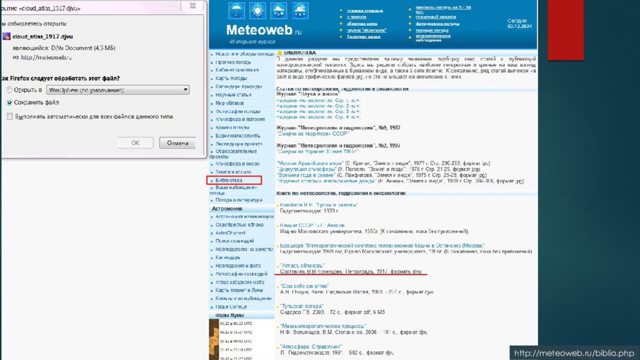Open "Климат СССР" Алисов book link
This screenshot has width=640, height=360.
pos(312,225)
